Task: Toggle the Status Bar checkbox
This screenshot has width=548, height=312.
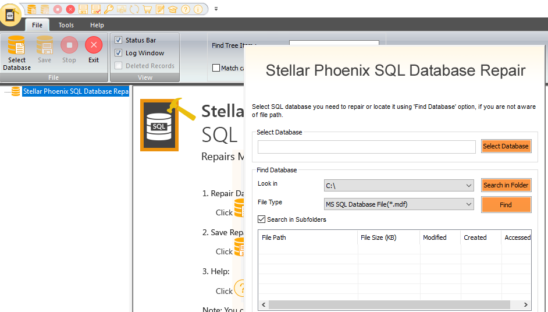Action: coord(119,40)
